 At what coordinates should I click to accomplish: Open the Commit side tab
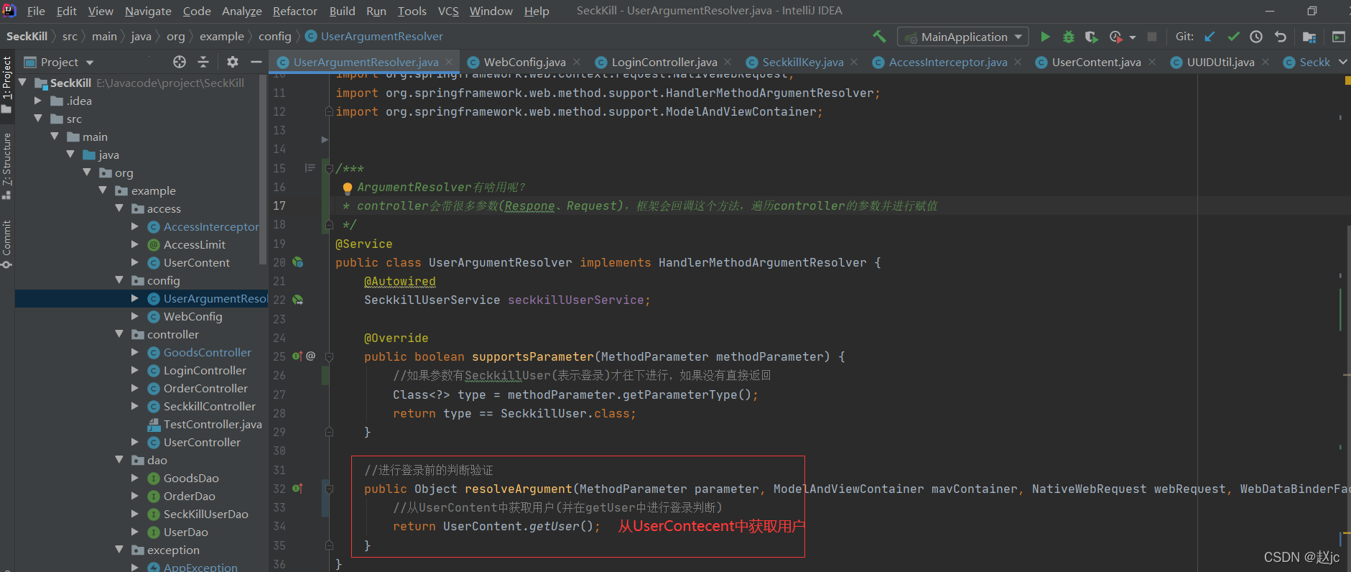point(6,244)
